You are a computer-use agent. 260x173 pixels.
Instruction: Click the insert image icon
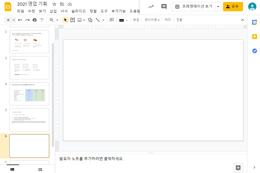80,20
